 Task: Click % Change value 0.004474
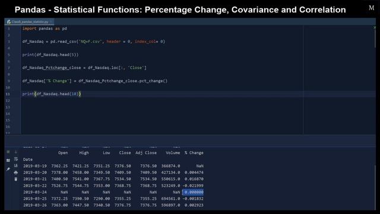194,172
